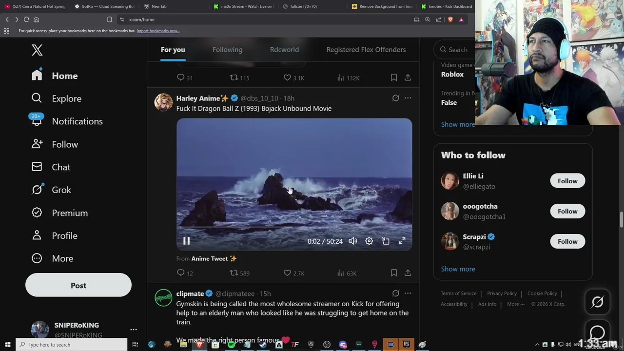Screen dimensions: 624x351
Task: Open the floating chat messages button
Action: [x=597, y=333]
